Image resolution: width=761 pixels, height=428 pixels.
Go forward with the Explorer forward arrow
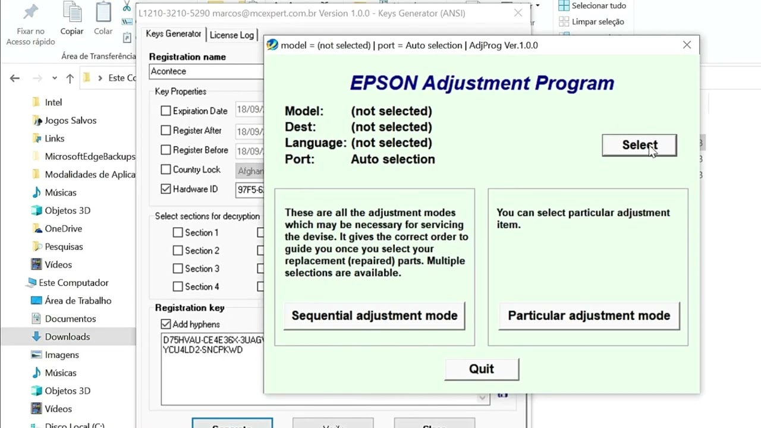click(37, 78)
